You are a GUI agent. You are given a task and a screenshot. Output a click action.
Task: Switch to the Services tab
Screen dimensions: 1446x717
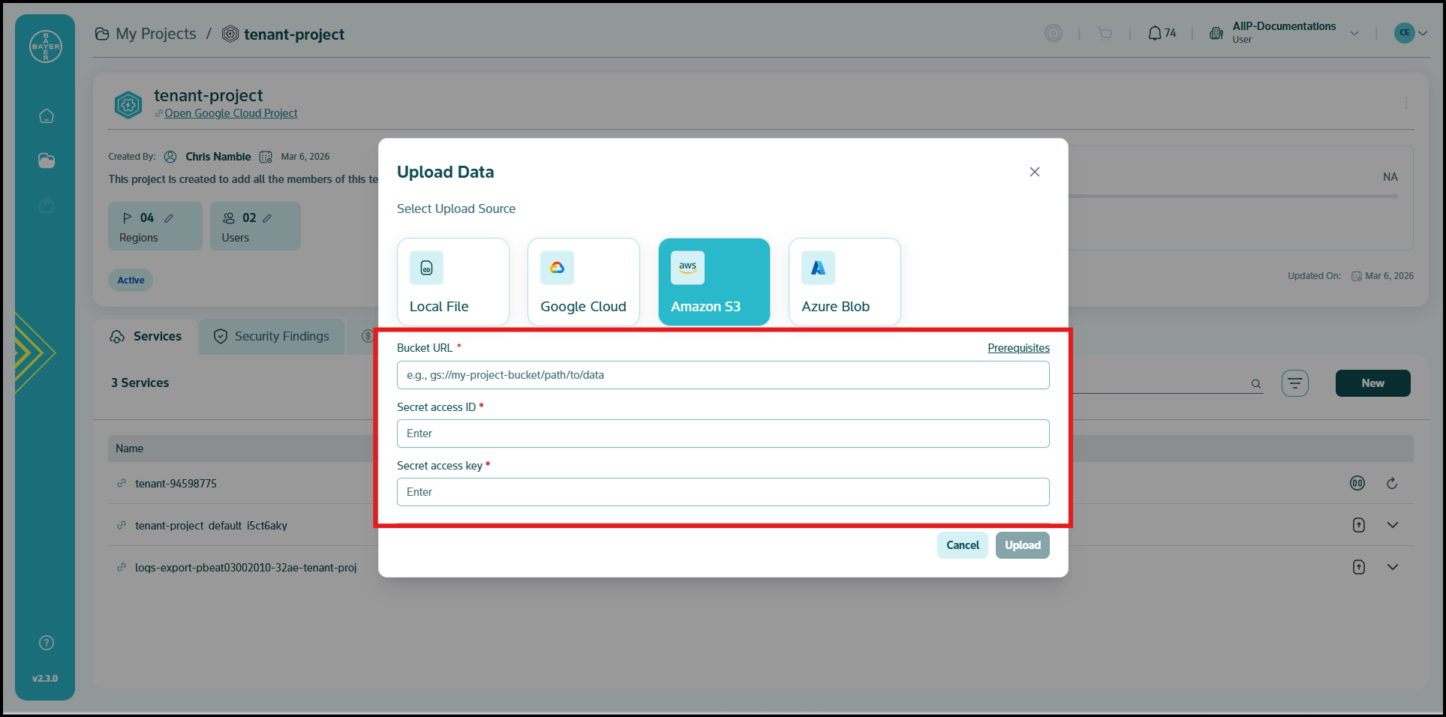(146, 337)
